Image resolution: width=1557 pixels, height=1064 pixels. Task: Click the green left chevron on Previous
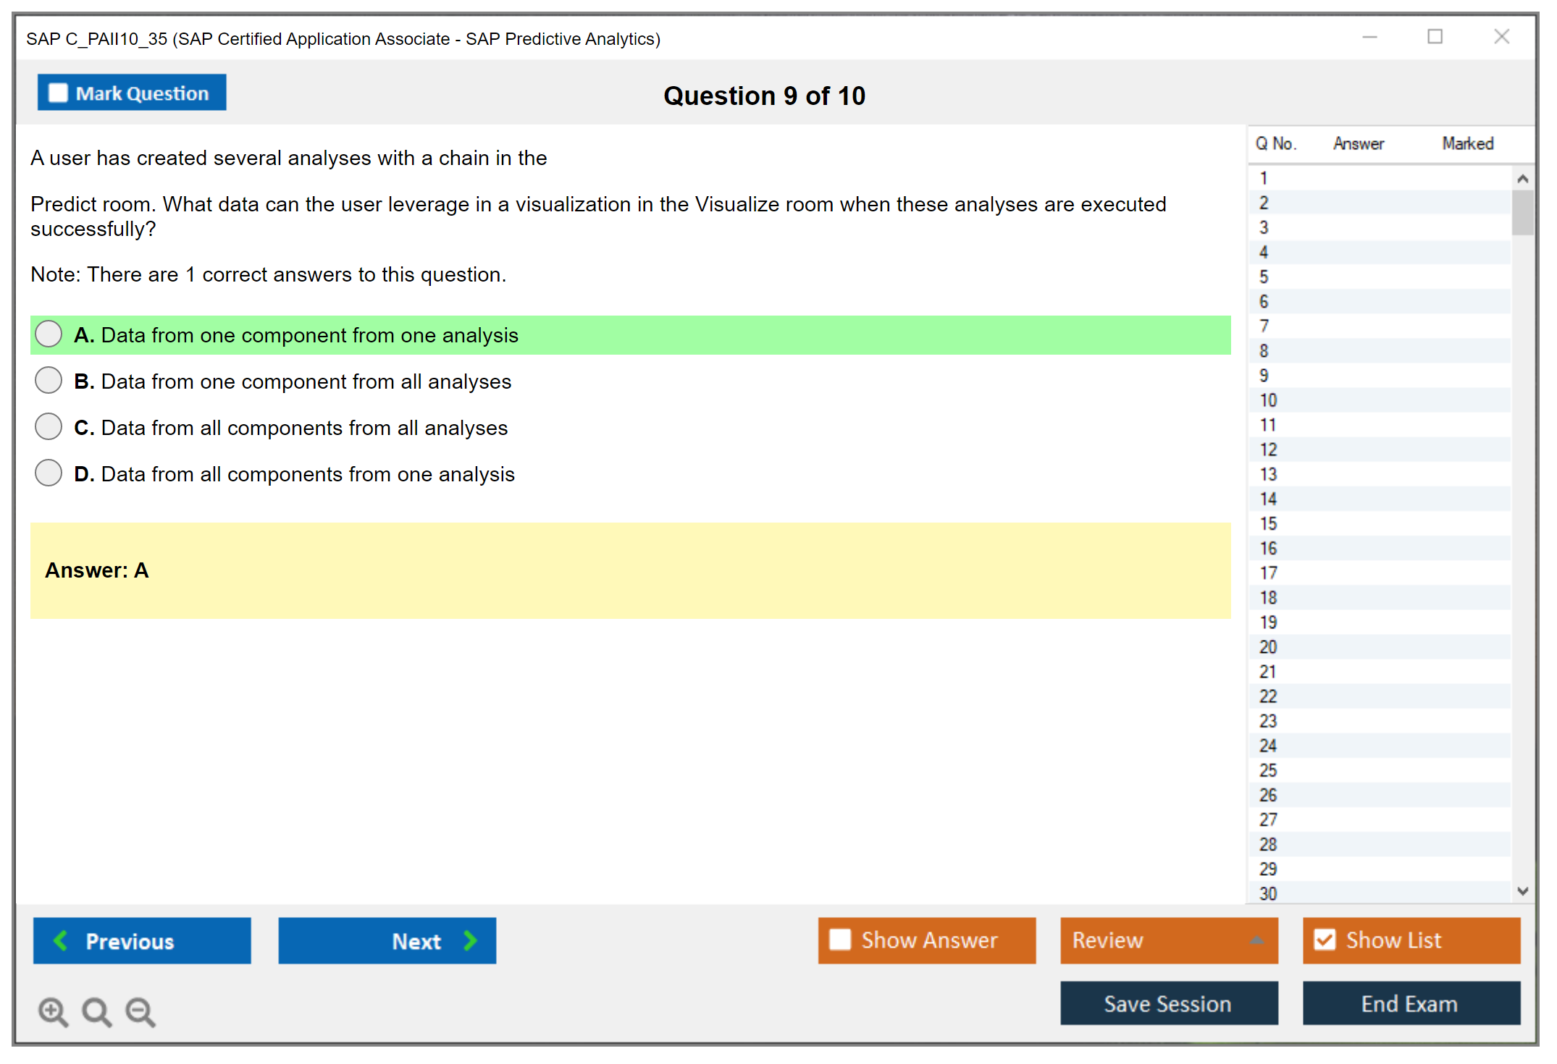click(x=61, y=940)
